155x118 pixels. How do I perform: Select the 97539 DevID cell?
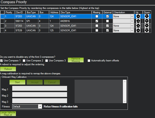20,31
